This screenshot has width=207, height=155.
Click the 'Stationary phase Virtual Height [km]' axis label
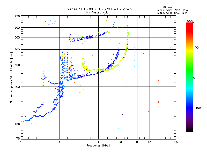click(x=11, y=78)
